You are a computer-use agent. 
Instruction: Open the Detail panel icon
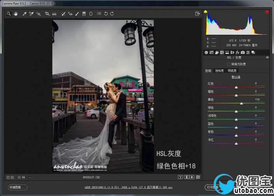(x=217, y=52)
